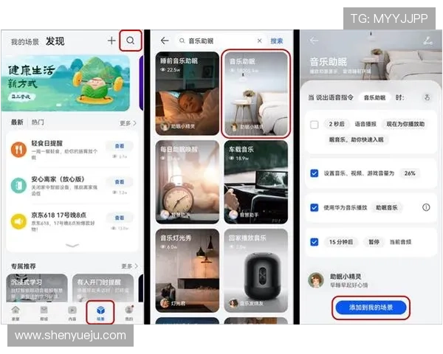Open the profile tab in bottom navigation
Image resolution: width=443 pixels, height=354 pixels.
click(129, 313)
